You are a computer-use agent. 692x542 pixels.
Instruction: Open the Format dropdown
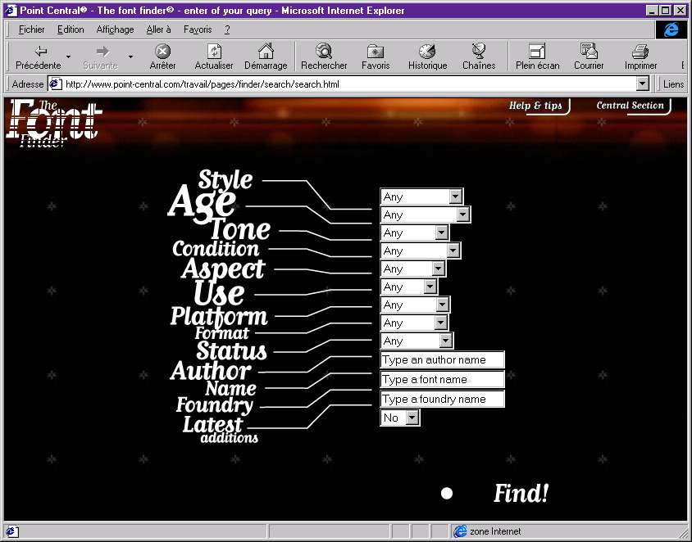click(414, 323)
